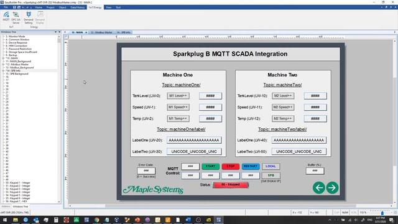398x224 pixels.
Task: Click the green START MQTT button
Action: [210, 166]
